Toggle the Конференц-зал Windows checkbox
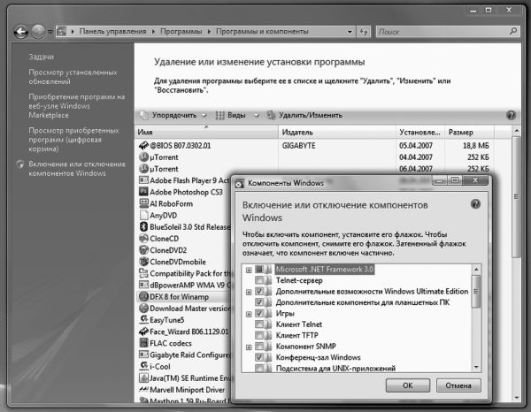The image size is (531, 412). pyautogui.click(x=259, y=356)
